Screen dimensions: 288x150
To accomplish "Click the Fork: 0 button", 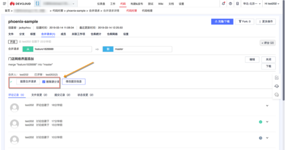I will pyautogui.click(x=245, y=21).
